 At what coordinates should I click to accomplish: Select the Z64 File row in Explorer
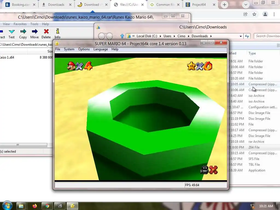[x=254, y=147]
